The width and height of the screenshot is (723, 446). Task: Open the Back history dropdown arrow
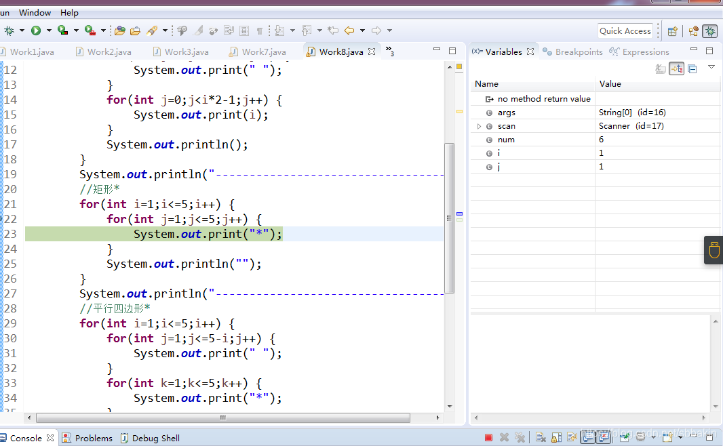pos(362,31)
